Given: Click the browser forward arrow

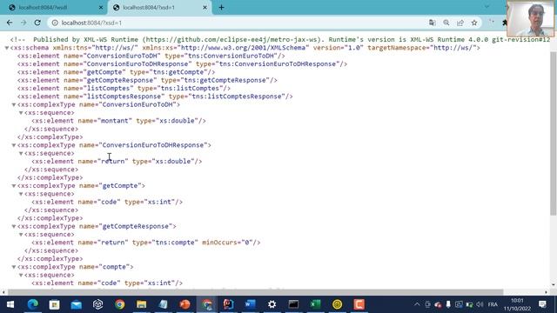Looking at the screenshot, I should 23,23.
